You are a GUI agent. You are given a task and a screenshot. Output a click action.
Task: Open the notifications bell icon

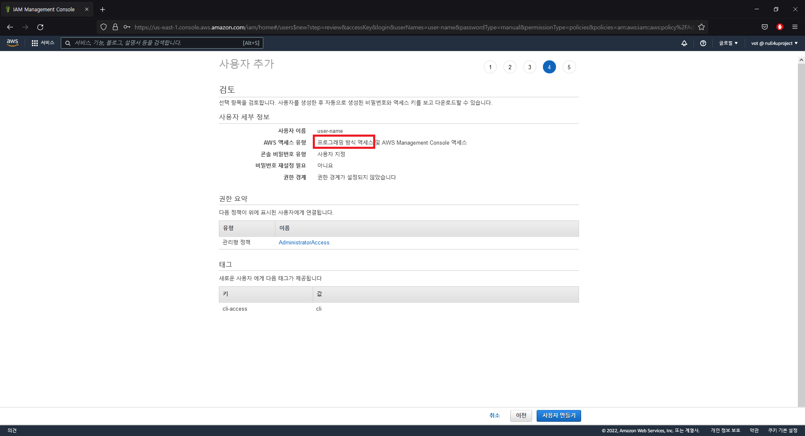point(684,43)
